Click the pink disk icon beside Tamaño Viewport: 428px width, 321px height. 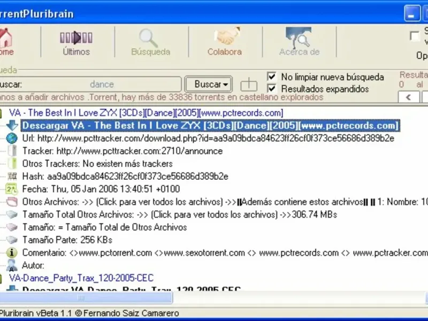tap(12, 227)
